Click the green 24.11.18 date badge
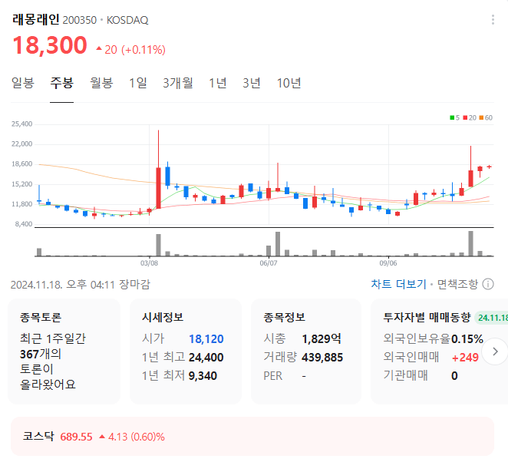 [x=493, y=318]
